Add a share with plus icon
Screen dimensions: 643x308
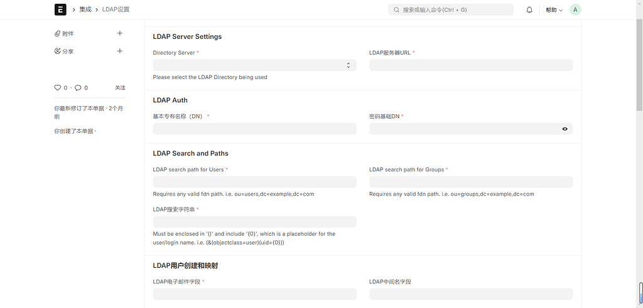coord(120,51)
